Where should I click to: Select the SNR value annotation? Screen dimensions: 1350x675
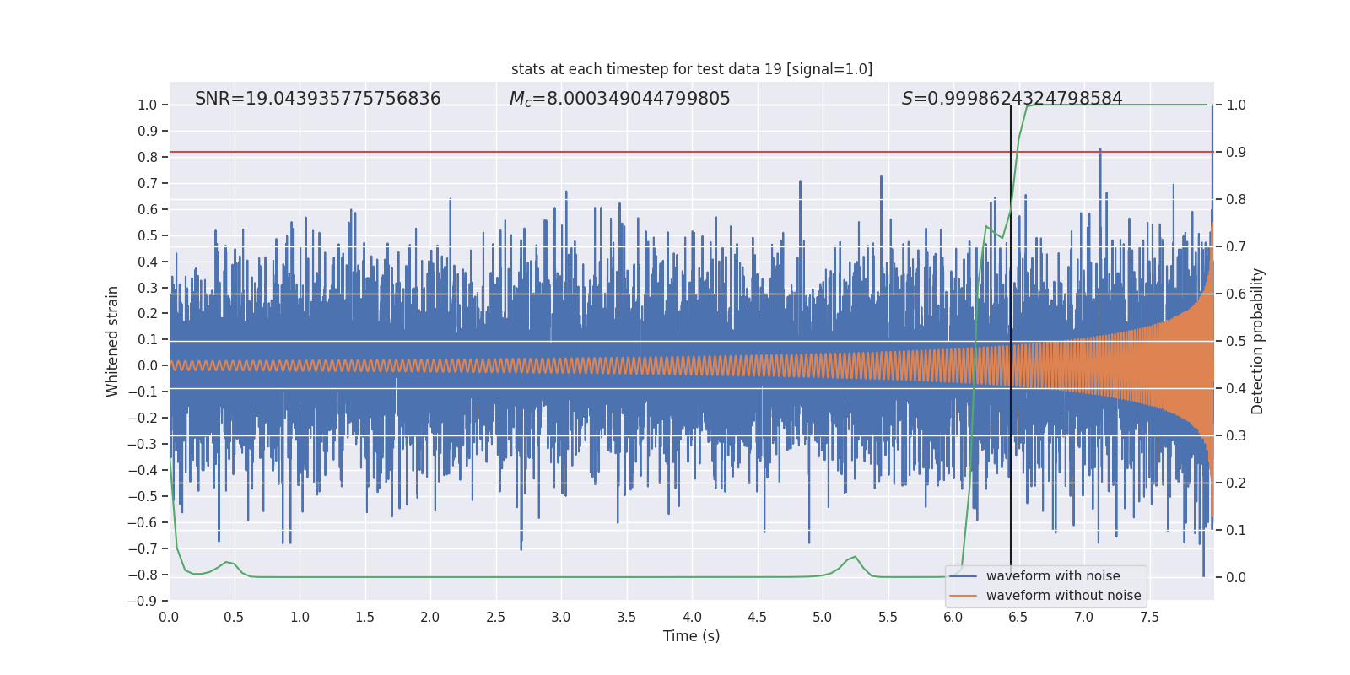point(317,99)
